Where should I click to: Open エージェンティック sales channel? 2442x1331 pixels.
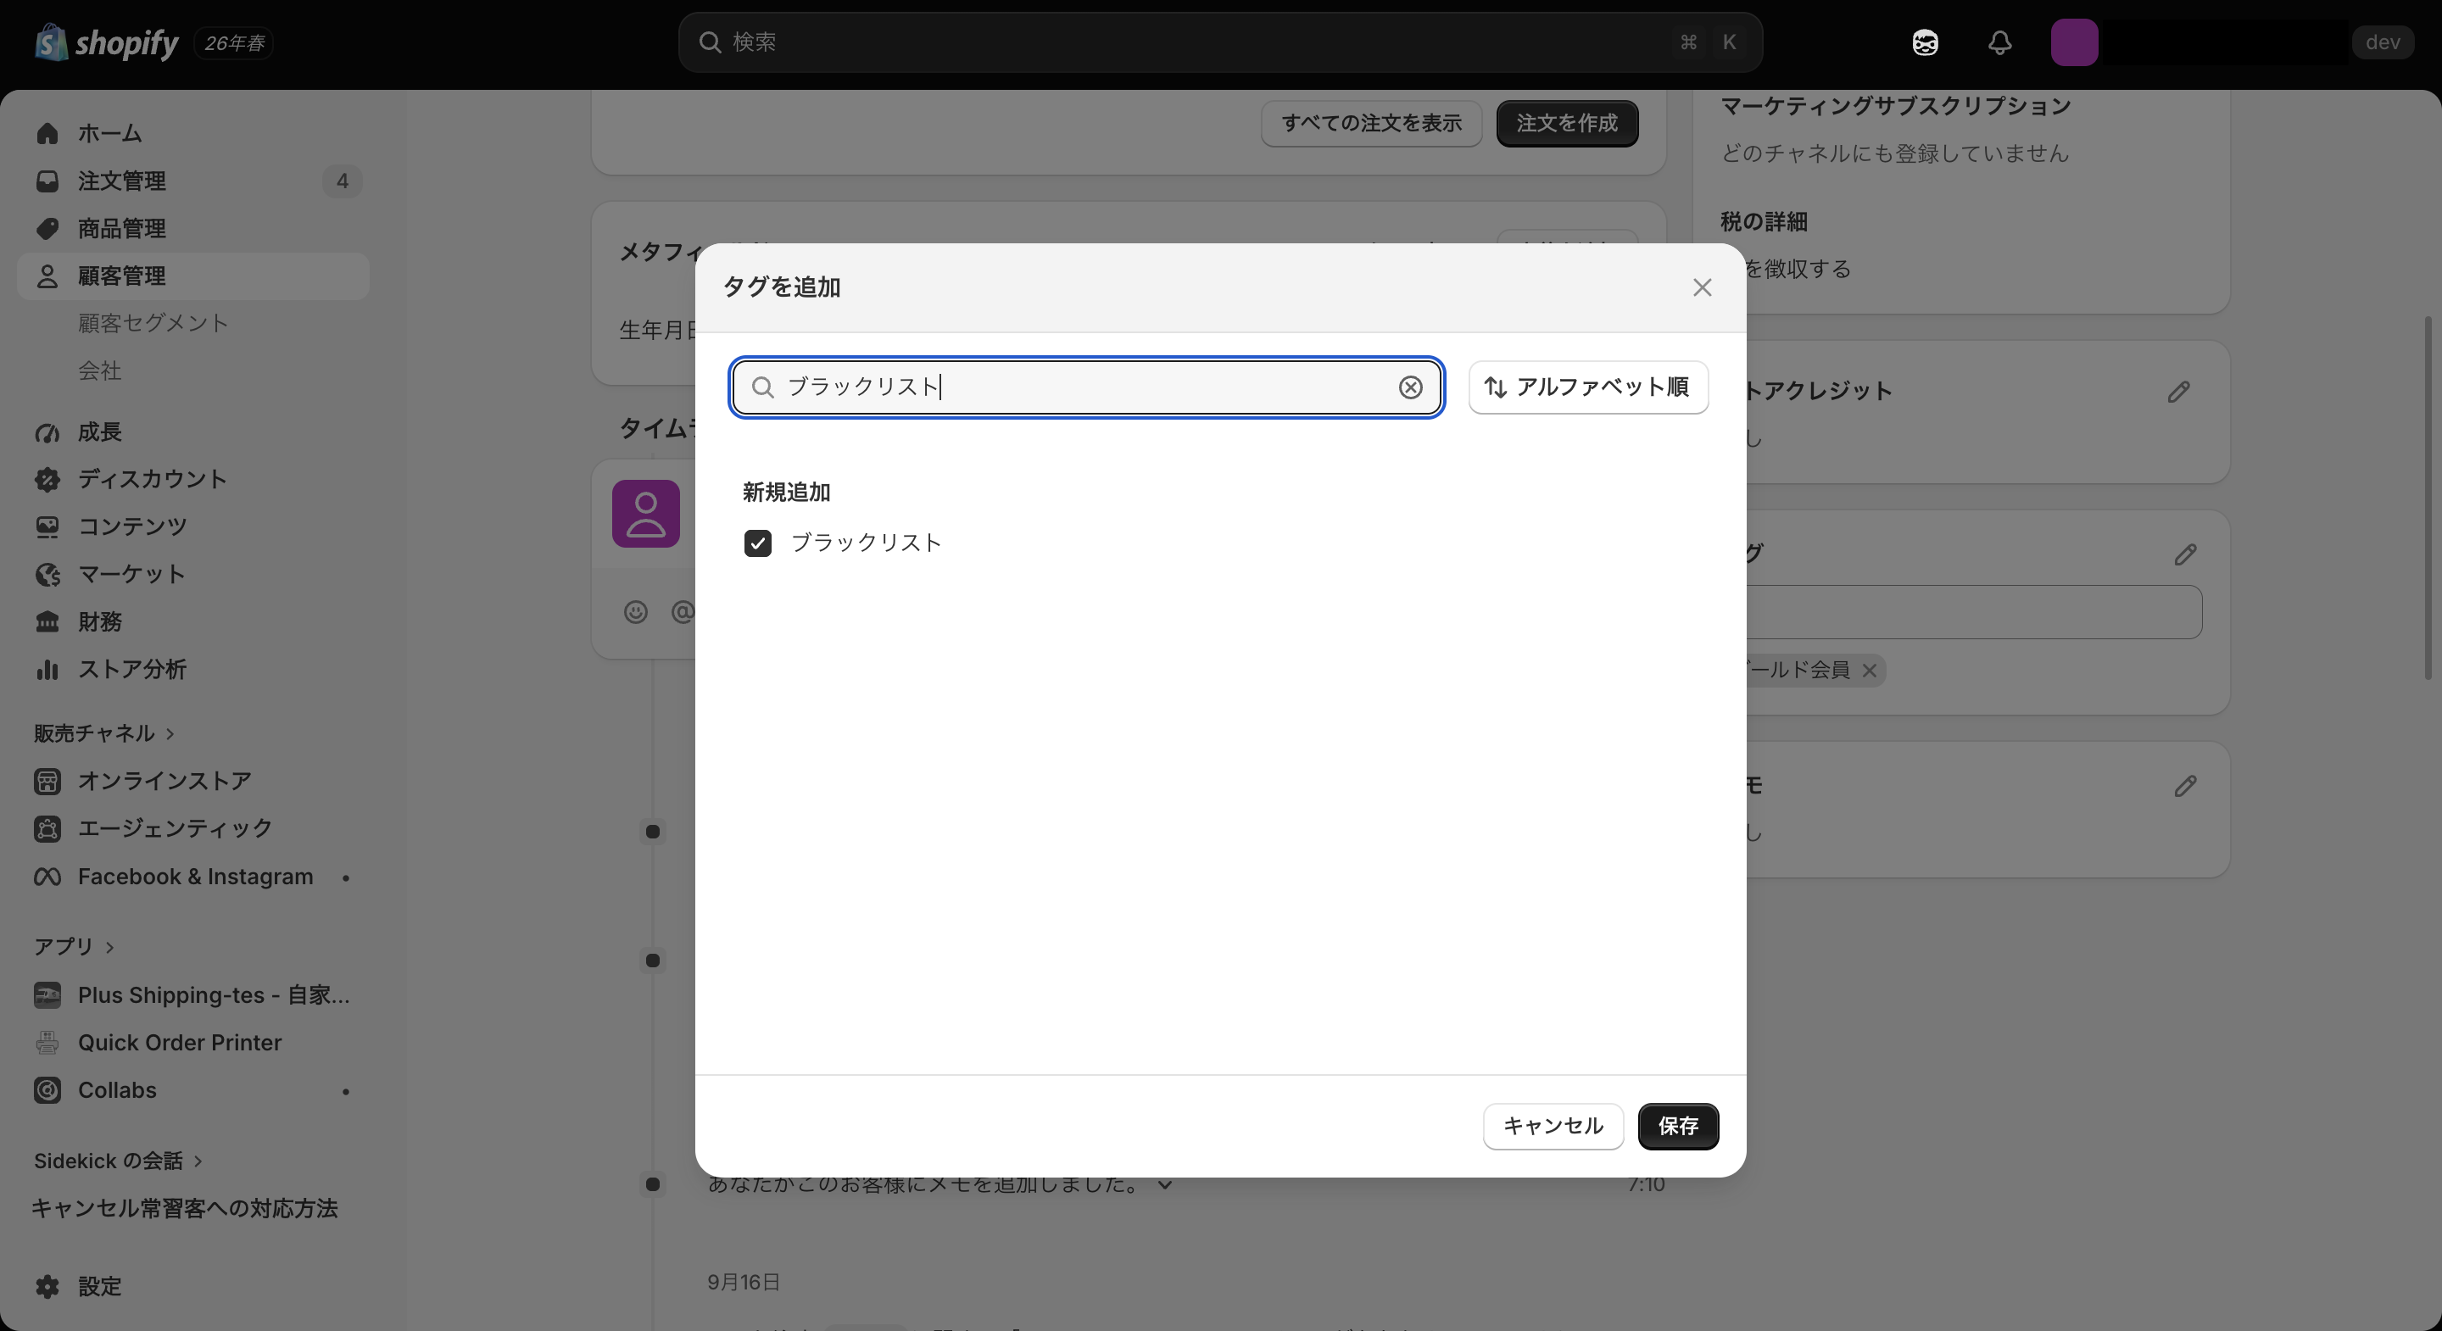tap(192, 828)
